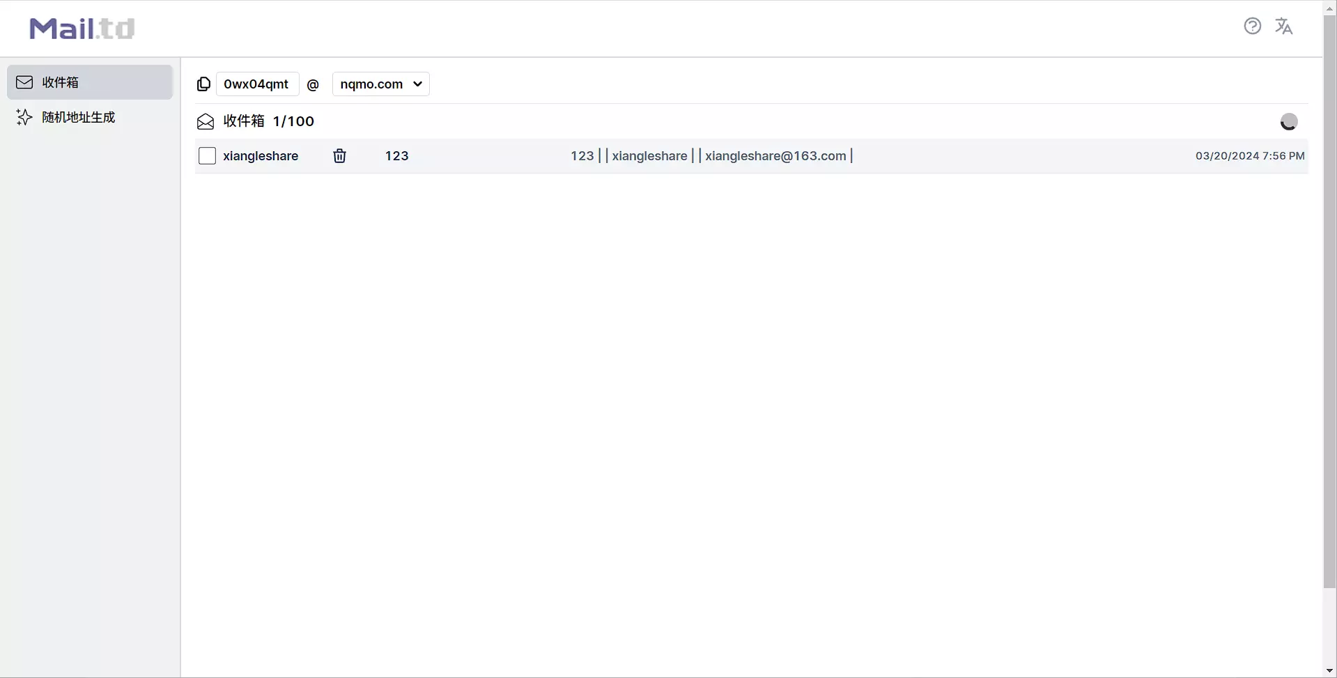Click the open envelope icon beside 收件箱 1/100
The width and height of the screenshot is (1337, 678).
(x=206, y=122)
